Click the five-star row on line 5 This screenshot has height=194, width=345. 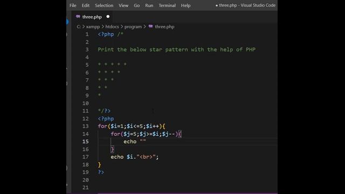(112, 64)
